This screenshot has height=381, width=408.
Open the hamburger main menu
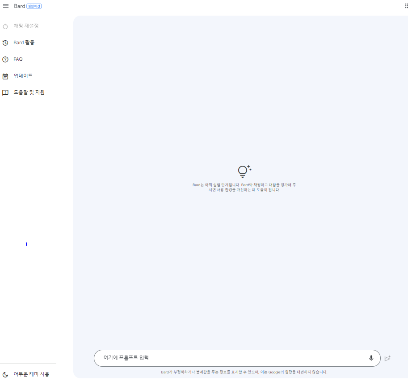6,6
